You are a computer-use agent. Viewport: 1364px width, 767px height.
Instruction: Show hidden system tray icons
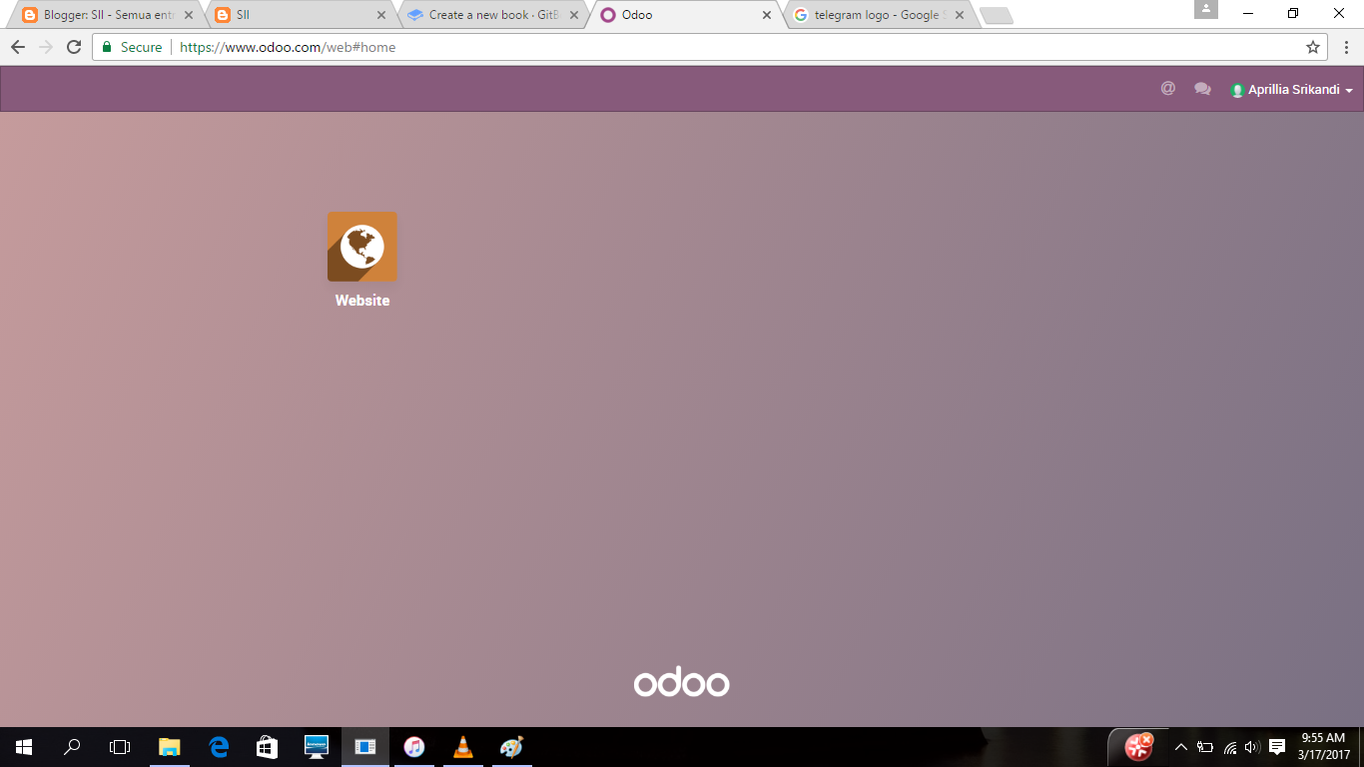pos(1181,746)
